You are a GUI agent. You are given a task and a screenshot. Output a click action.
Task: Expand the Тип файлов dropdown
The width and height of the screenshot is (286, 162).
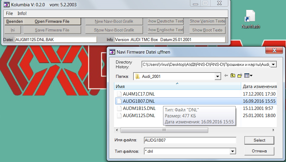232,151
